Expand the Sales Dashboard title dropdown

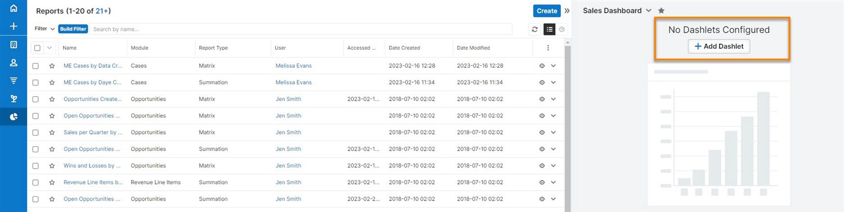[x=649, y=10]
